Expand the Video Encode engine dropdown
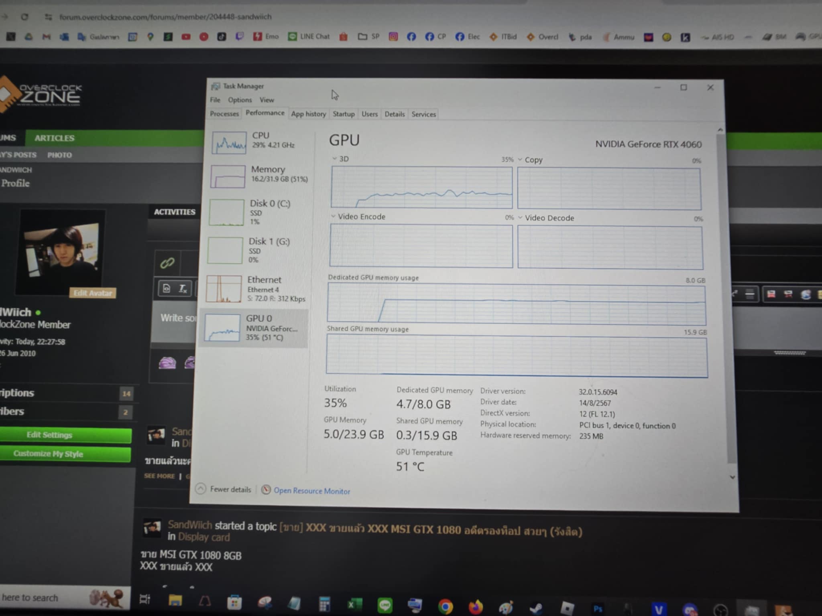822x616 pixels. [333, 216]
